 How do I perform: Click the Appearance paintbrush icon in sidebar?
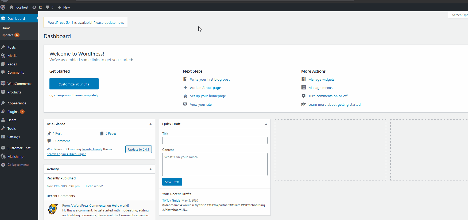pos(3,103)
